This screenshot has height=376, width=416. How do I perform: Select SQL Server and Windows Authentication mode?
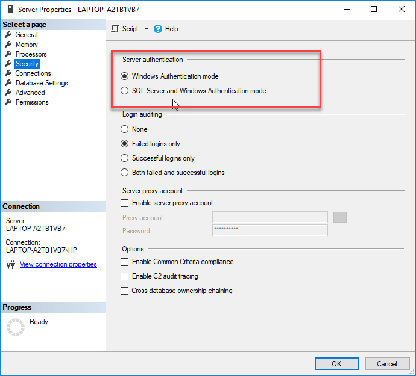[125, 91]
